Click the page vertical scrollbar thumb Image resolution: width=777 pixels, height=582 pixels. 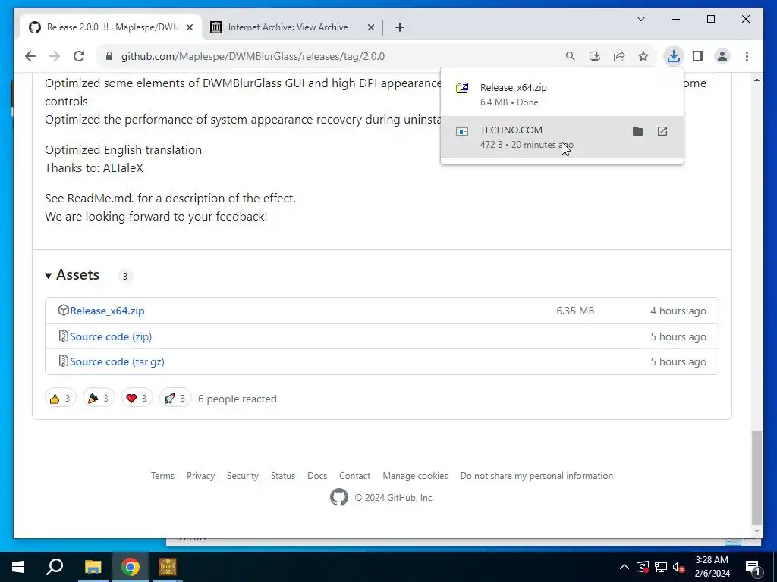coord(757,477)
